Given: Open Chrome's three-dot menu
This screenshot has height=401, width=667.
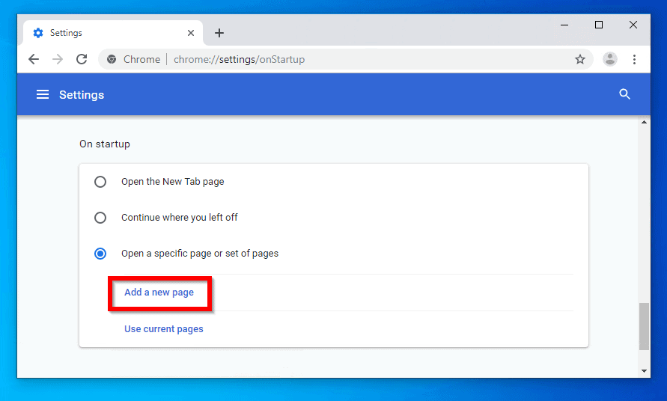Looking at the screenshot, I should click(x=634, y=59).
